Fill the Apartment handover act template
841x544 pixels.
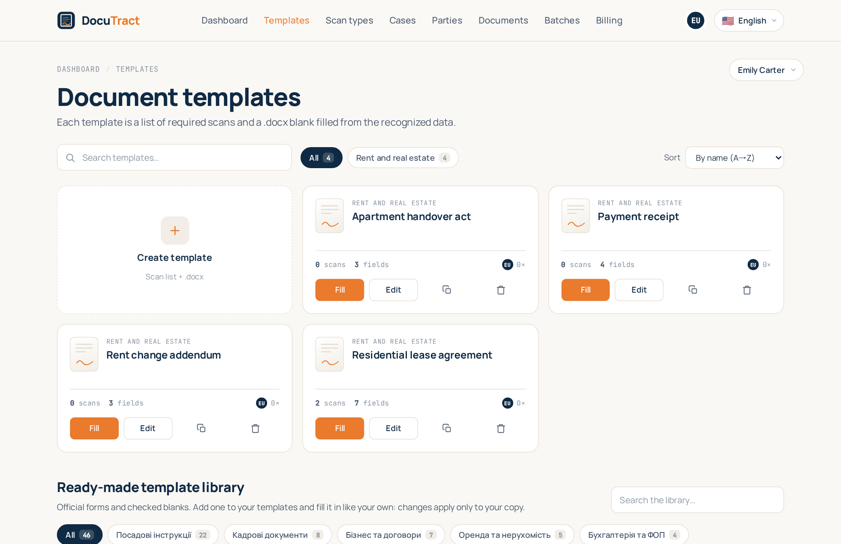click(340, 290)
